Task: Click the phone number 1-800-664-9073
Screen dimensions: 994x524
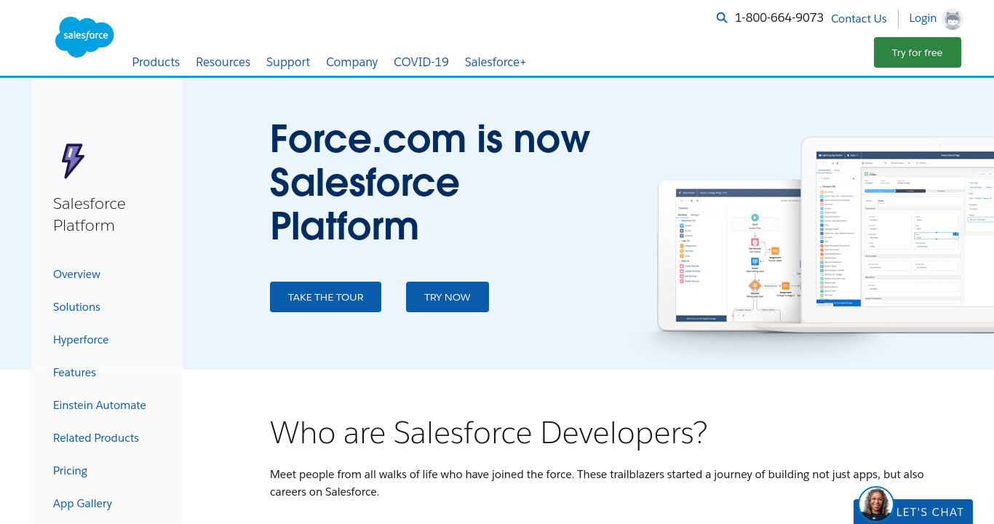Action: 779,18
